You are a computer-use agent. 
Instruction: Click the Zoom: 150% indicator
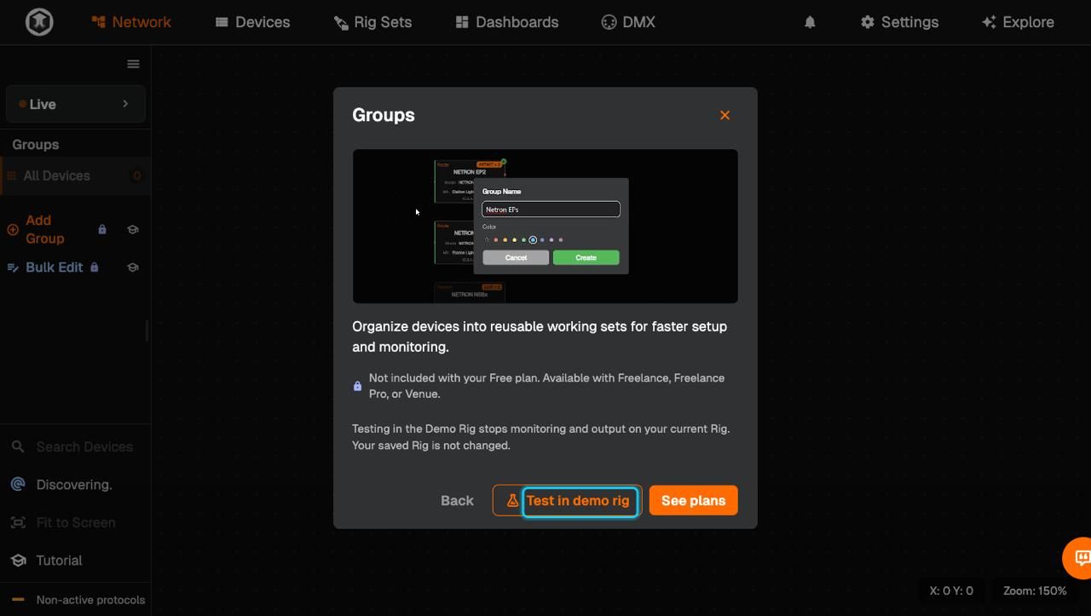point(1035,590)
